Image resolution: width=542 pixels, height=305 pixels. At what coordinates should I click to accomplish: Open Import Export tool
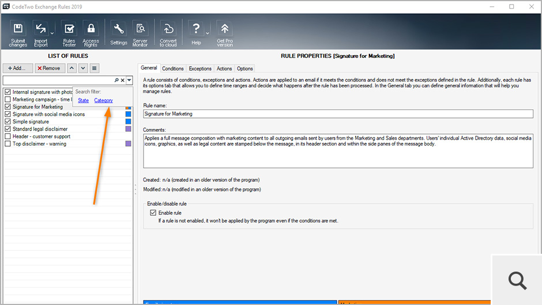(41, 33)
